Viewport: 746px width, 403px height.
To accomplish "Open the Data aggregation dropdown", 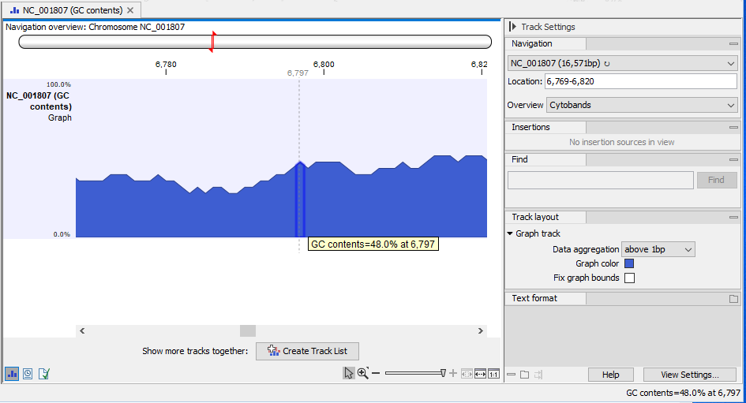I will pos(658,249).
